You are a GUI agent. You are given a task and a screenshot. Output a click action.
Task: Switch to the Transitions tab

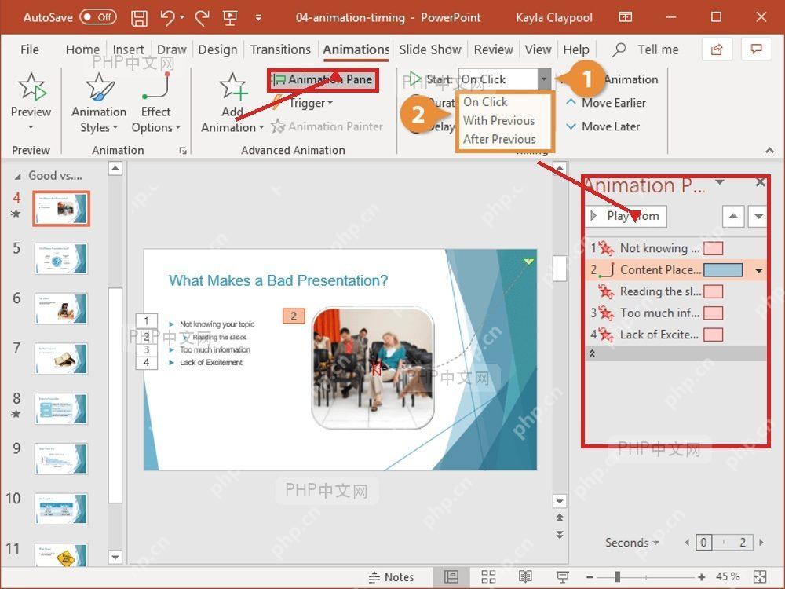click(x=280, y=49)
